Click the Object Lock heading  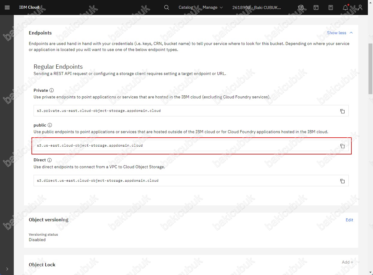[x=42, y=265]
